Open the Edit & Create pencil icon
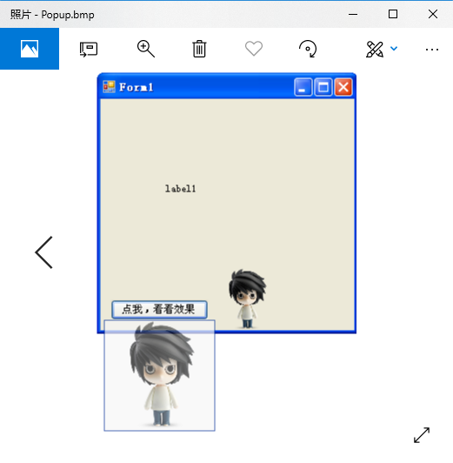 375,49
